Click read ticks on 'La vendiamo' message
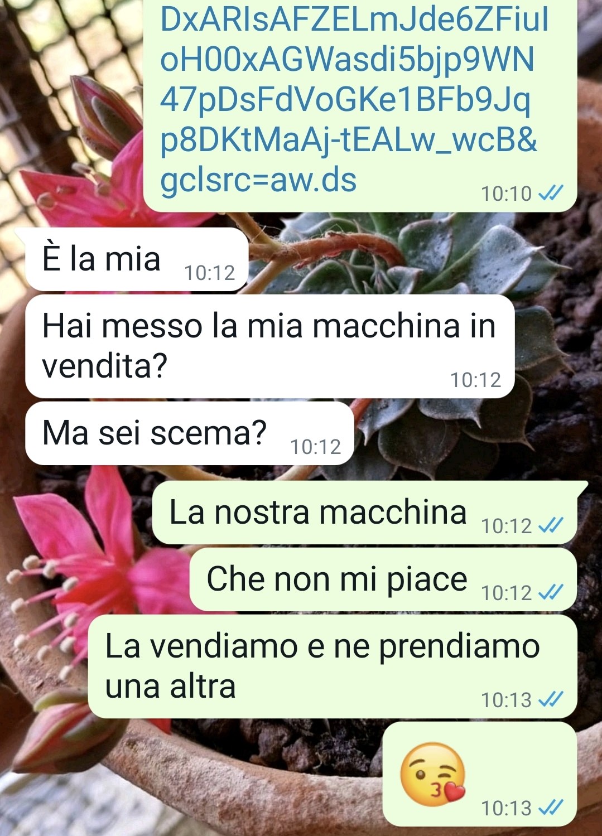The image size is (602, 836). [551, 699]
